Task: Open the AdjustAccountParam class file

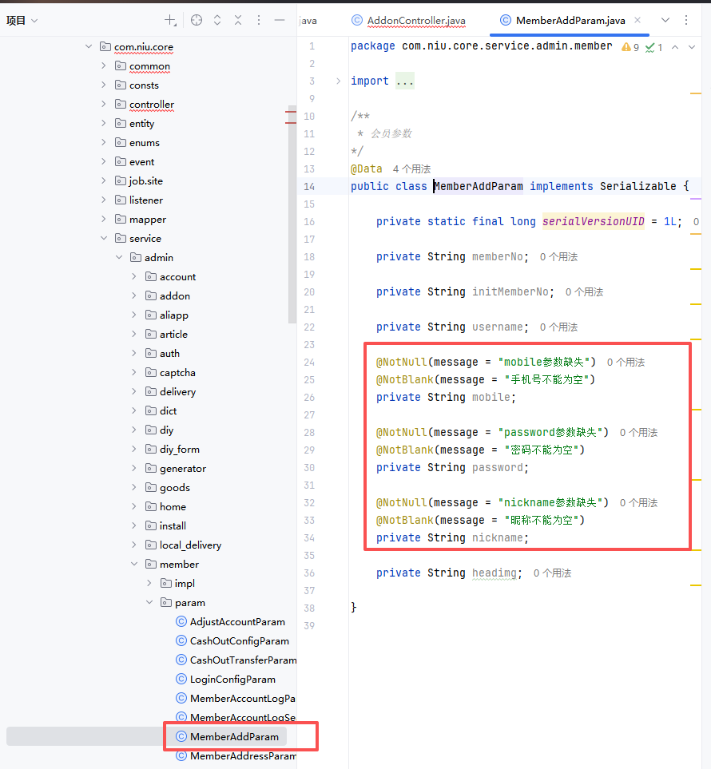Action: [236, 622]
